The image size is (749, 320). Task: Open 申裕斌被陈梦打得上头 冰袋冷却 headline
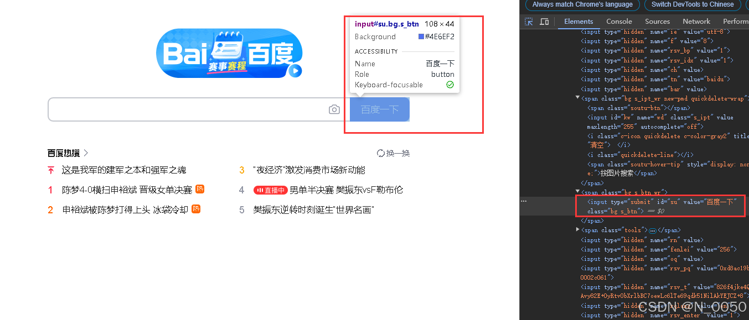(125, 209)
